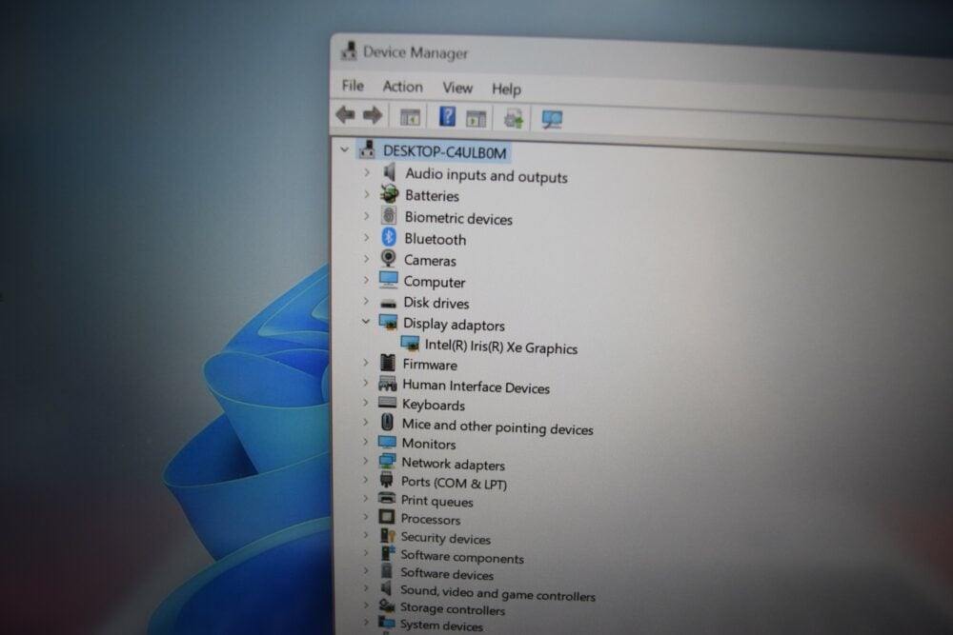953x635 pixels.
Task: Select the Software components label
Action: pos(461,557)
